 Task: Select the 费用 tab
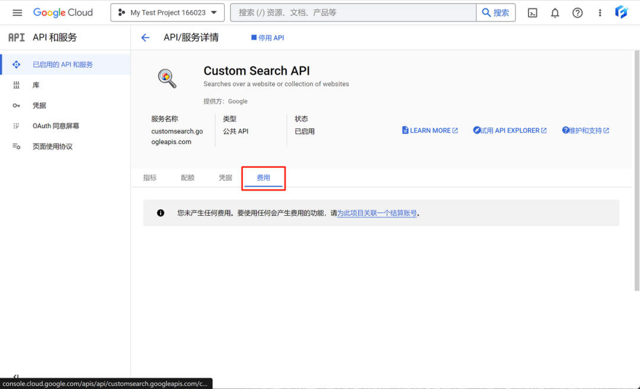coord(263,178)
